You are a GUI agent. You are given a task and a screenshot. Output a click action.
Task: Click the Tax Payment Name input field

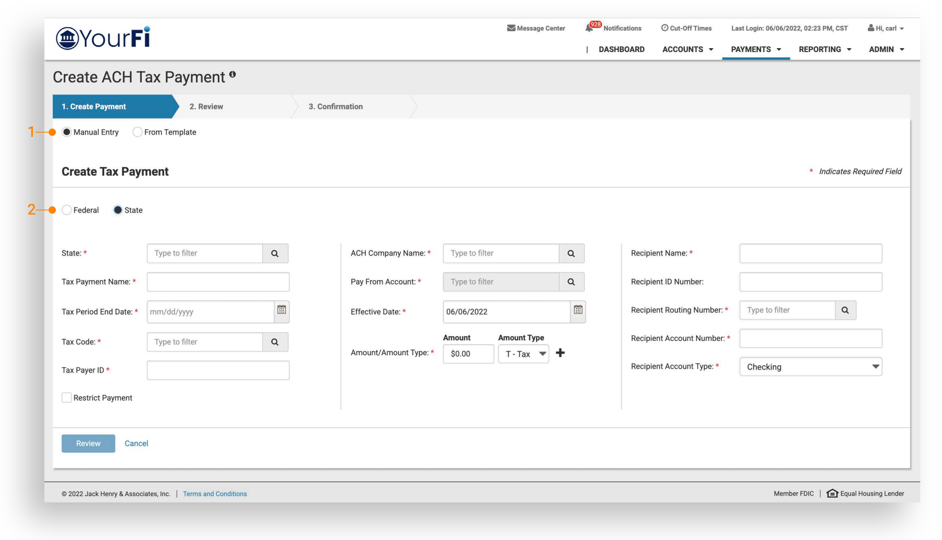click(x=218, y=282)
